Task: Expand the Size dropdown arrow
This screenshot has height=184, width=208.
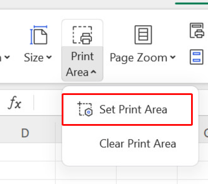Action: point(49,57)
